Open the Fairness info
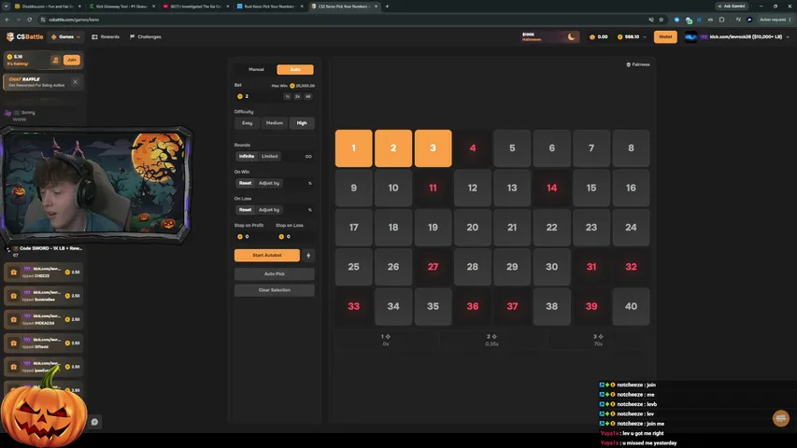The height and width of the screenshot is (448, 797). tap(638, 64)
